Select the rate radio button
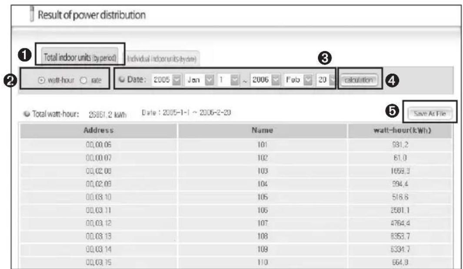Viewport: 463px width, 269px height. (84, 80)
